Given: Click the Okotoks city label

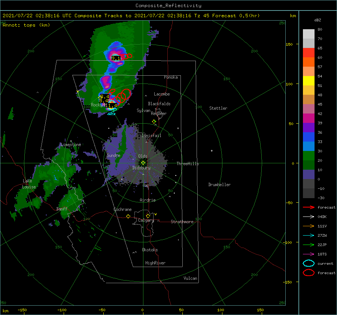Looking at the screenshot, I should click(x=150, y=250).
